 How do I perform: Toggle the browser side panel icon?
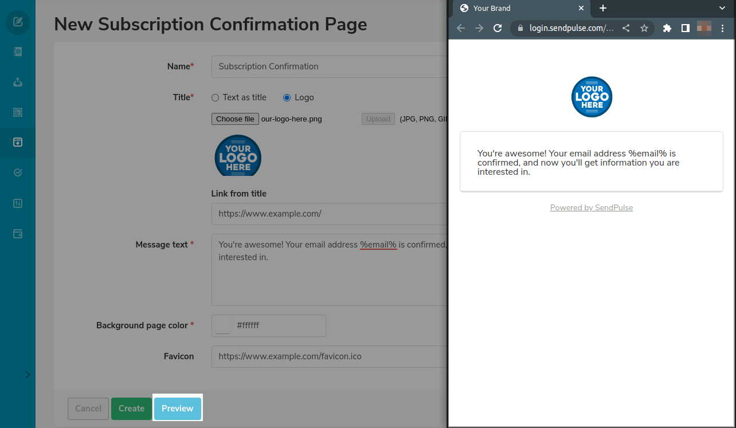685,28
